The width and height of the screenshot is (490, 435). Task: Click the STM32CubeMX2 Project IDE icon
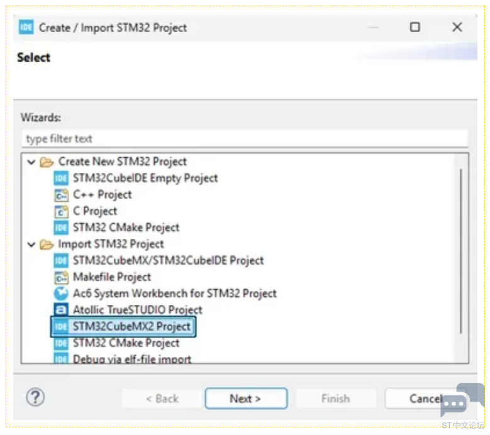pyautogui.click(x=61, y=327)
